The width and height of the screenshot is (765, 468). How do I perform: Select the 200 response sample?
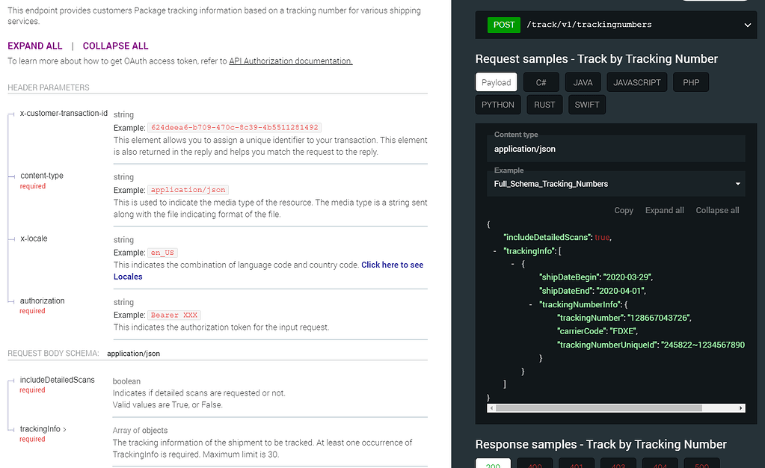[492, 465]
